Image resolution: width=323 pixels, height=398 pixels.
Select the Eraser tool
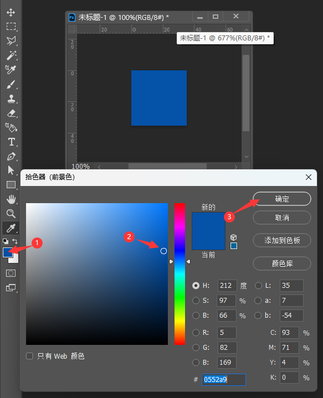(x=11, y=113)
